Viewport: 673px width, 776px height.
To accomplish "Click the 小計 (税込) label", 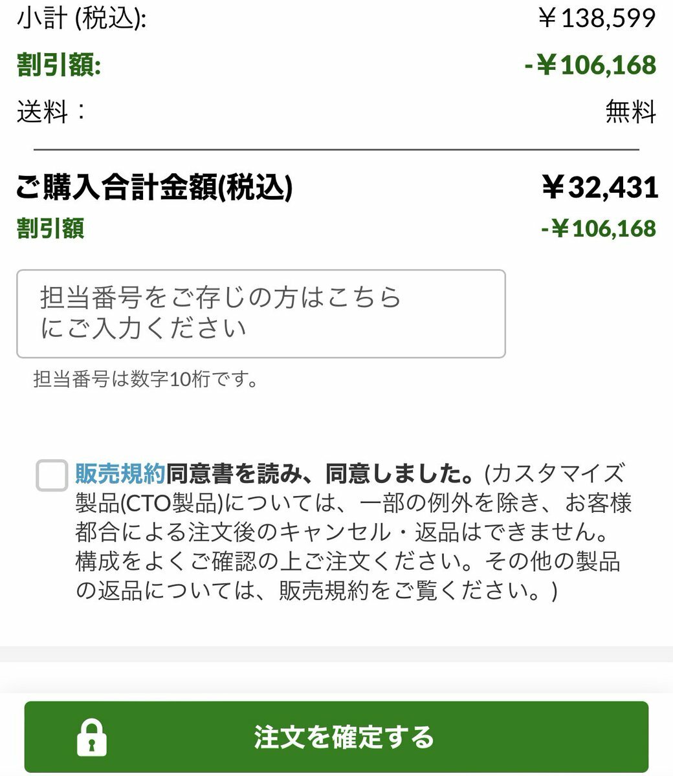I will point(81,19).
